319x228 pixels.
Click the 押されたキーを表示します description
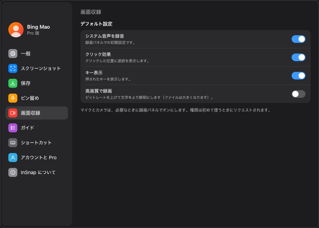pos(108,79)
